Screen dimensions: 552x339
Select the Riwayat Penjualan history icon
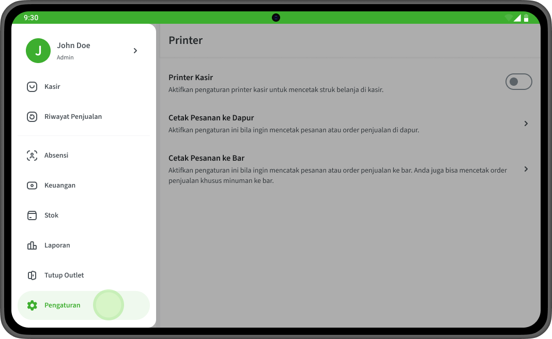tap(32, 116)
